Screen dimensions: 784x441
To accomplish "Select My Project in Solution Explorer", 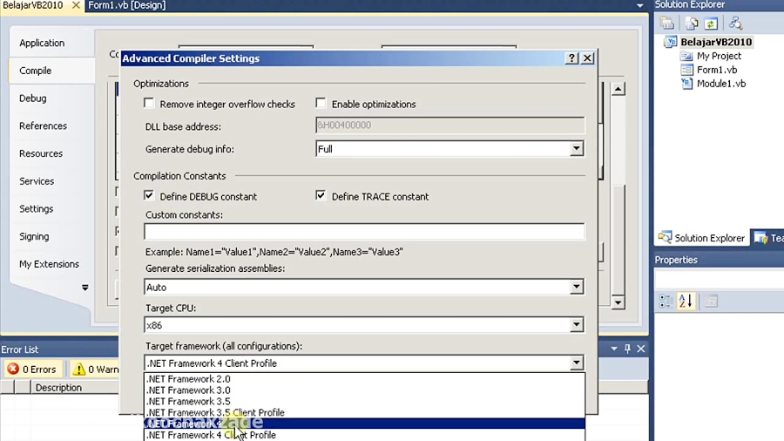I will pos(719,56).
